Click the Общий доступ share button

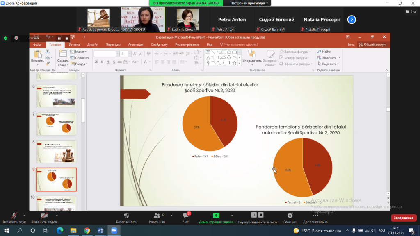coord(372,45)
